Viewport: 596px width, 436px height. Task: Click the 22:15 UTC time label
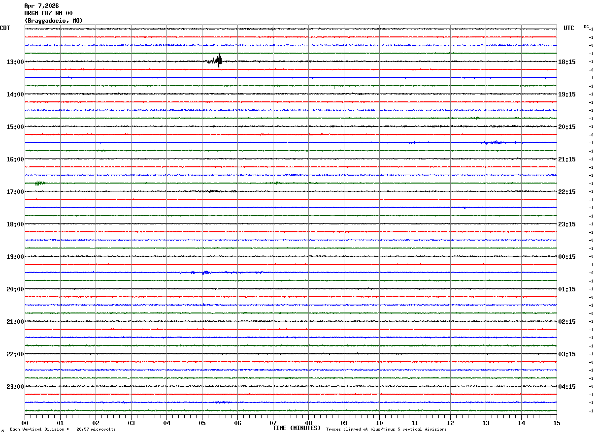567,192
